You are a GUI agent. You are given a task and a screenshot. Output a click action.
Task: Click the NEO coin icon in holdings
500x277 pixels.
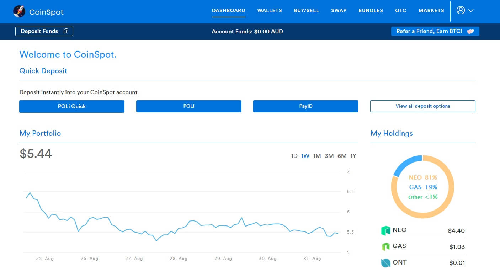coord(386,230)
